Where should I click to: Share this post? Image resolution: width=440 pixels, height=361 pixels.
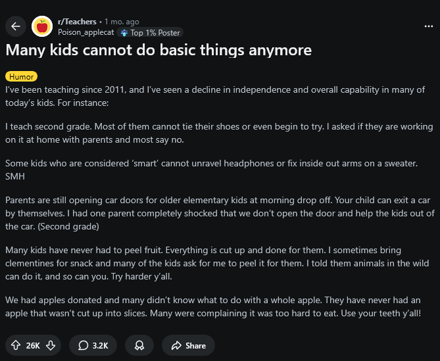point(188,345)
